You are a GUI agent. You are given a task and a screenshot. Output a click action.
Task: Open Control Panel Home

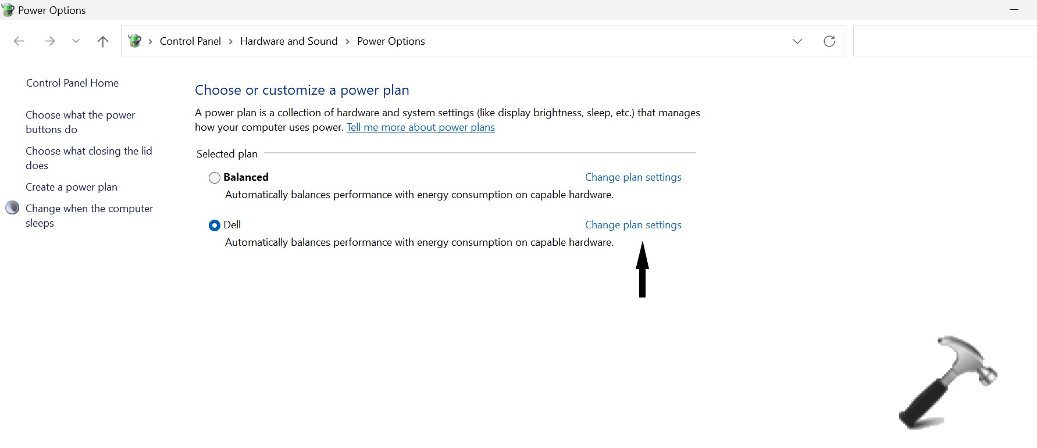(x=72, y=83)
